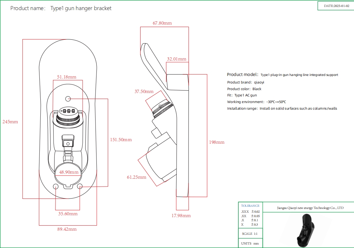The height and width of the screenshot is (248, 354).
Task: Click the square latch button on front view
Action: coord(68,144)
